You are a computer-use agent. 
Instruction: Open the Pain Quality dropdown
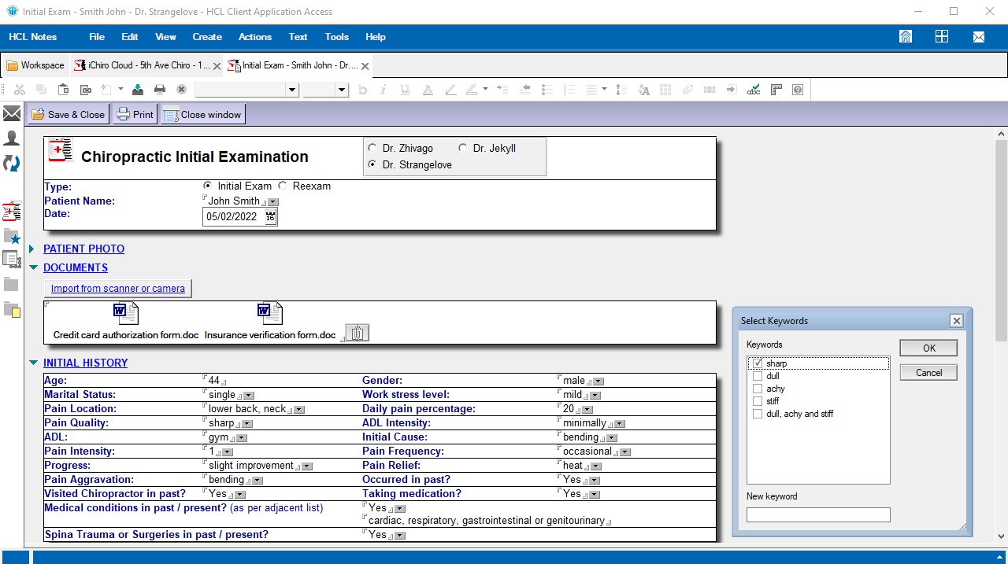click(247, 424)
